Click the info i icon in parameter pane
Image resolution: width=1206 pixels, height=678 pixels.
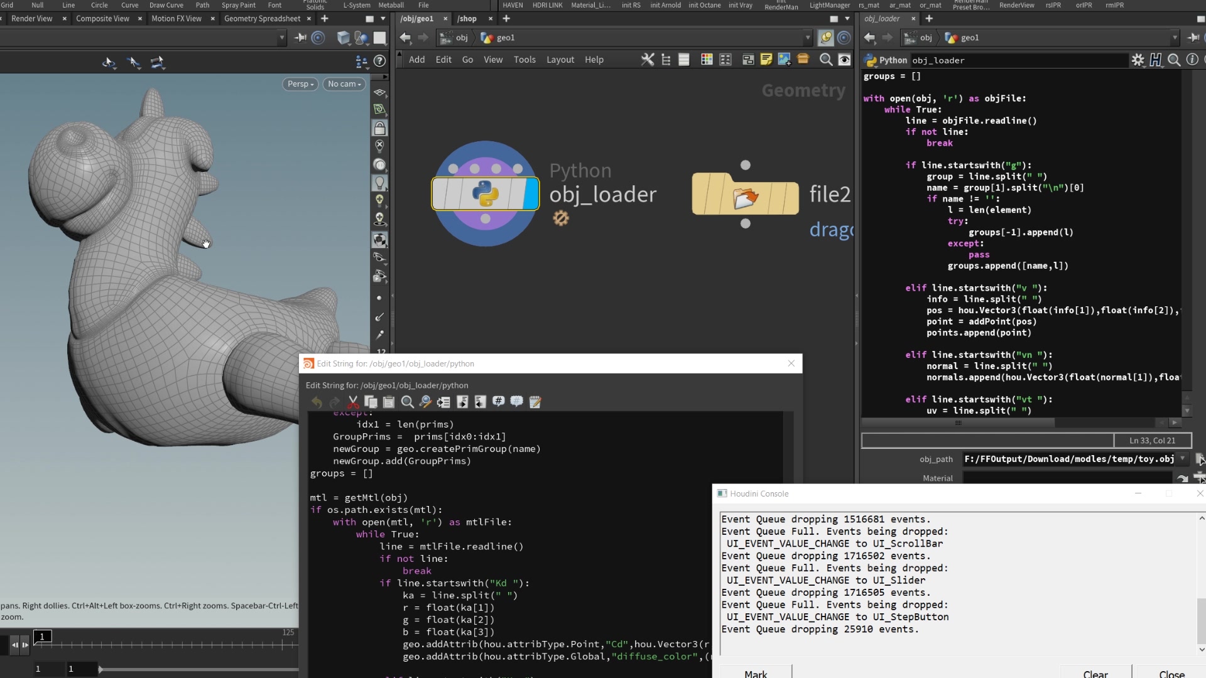click(x=1192, y=60)
